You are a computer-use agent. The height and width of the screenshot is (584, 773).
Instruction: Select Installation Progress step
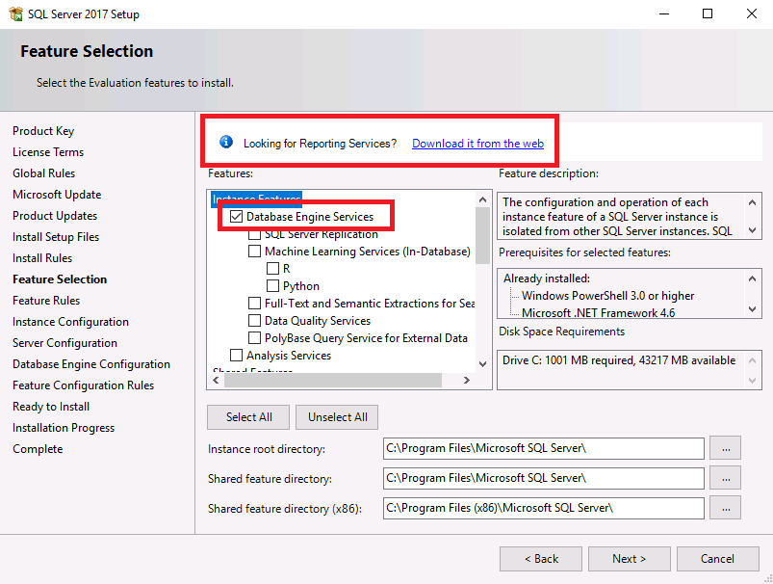[64, 428]
